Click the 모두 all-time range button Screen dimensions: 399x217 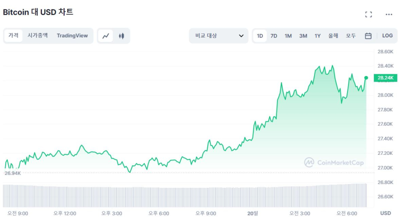coord(351,36)
